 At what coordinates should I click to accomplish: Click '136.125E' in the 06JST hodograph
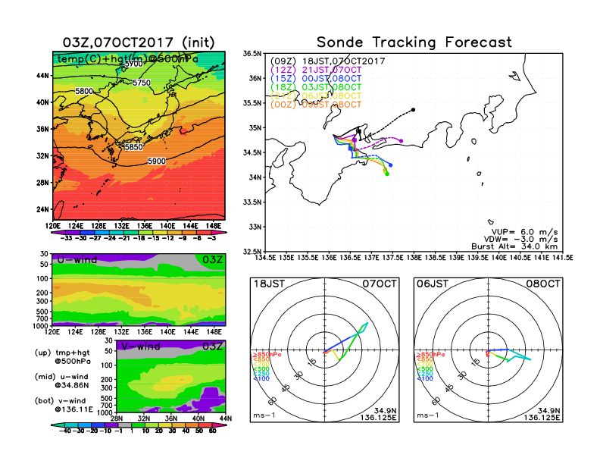click(x=542, y=417)
